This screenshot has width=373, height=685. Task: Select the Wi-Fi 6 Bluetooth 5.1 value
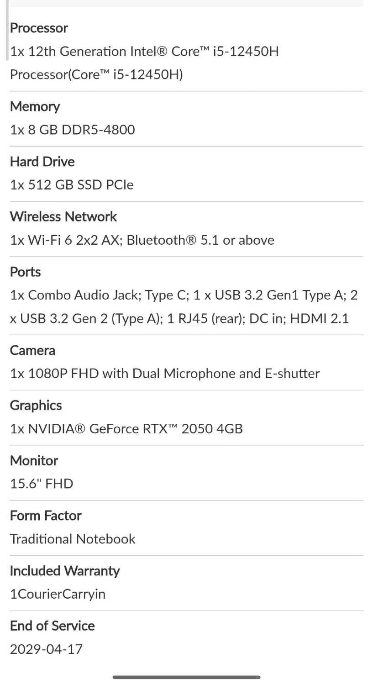tap(142, 240)
